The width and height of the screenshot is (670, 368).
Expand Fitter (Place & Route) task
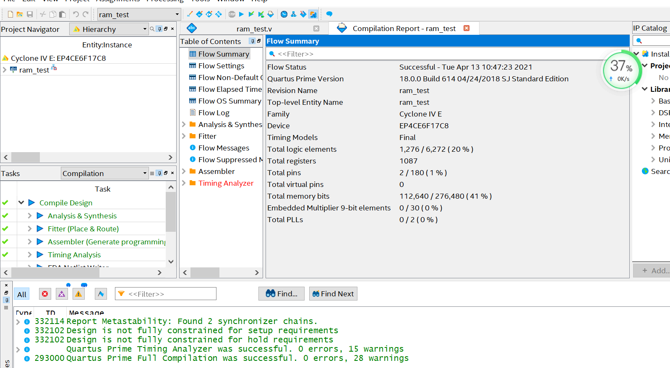coord(29,228)
